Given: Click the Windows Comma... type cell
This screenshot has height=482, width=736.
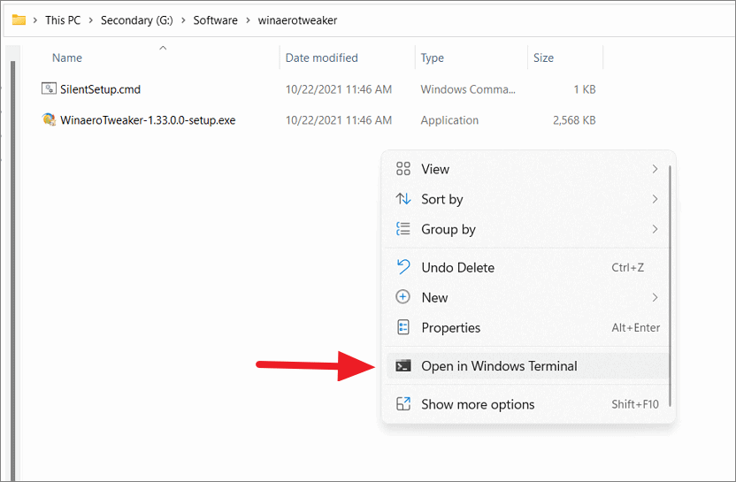Looking at the screenshot, I should coord(468,89).
